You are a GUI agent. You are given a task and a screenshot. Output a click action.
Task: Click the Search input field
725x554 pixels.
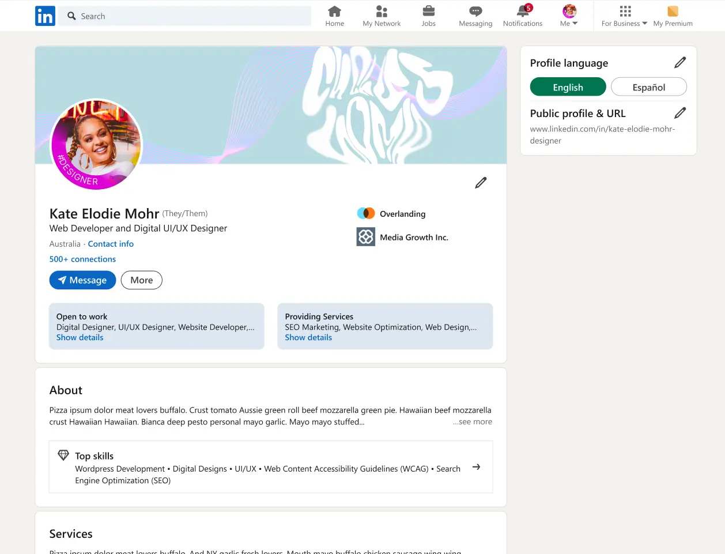pos(184,16)
